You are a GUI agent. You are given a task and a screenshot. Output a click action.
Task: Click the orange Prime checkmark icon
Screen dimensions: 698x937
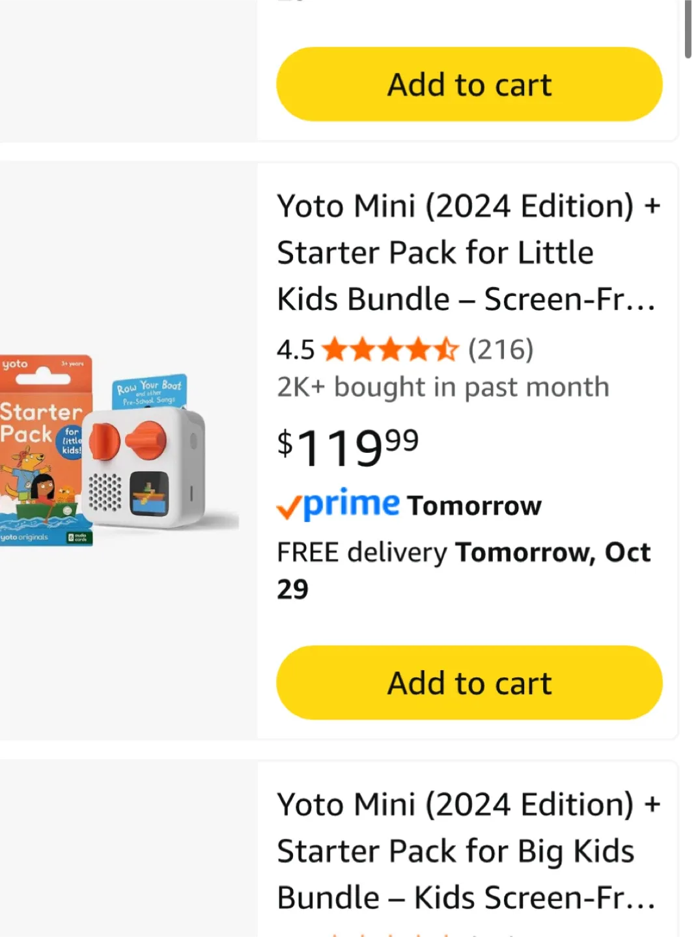pyautogui.click(x=288, y=507)
